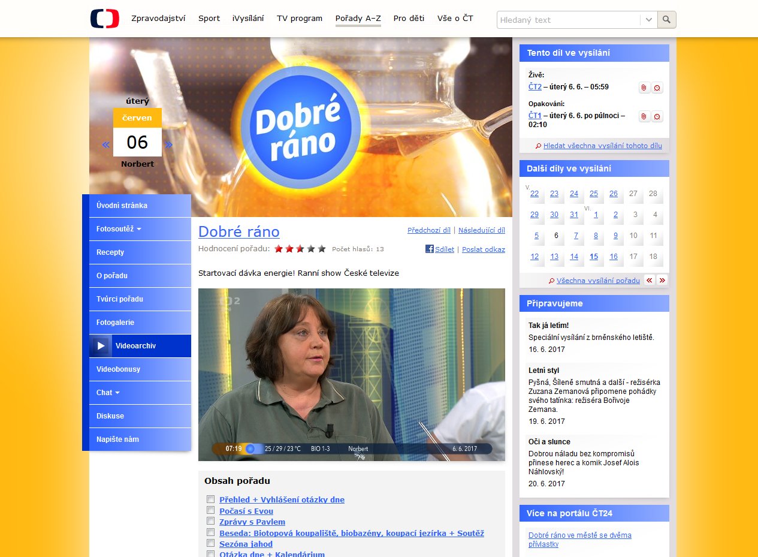Viewport: 758px width, 557px height.
Task: Click the alarm clock icon beside ČT2 broadcast
Action: click(x=657, y=87)
